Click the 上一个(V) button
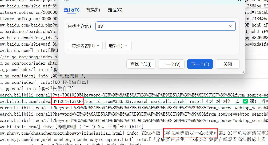 (x=171, y=64)
